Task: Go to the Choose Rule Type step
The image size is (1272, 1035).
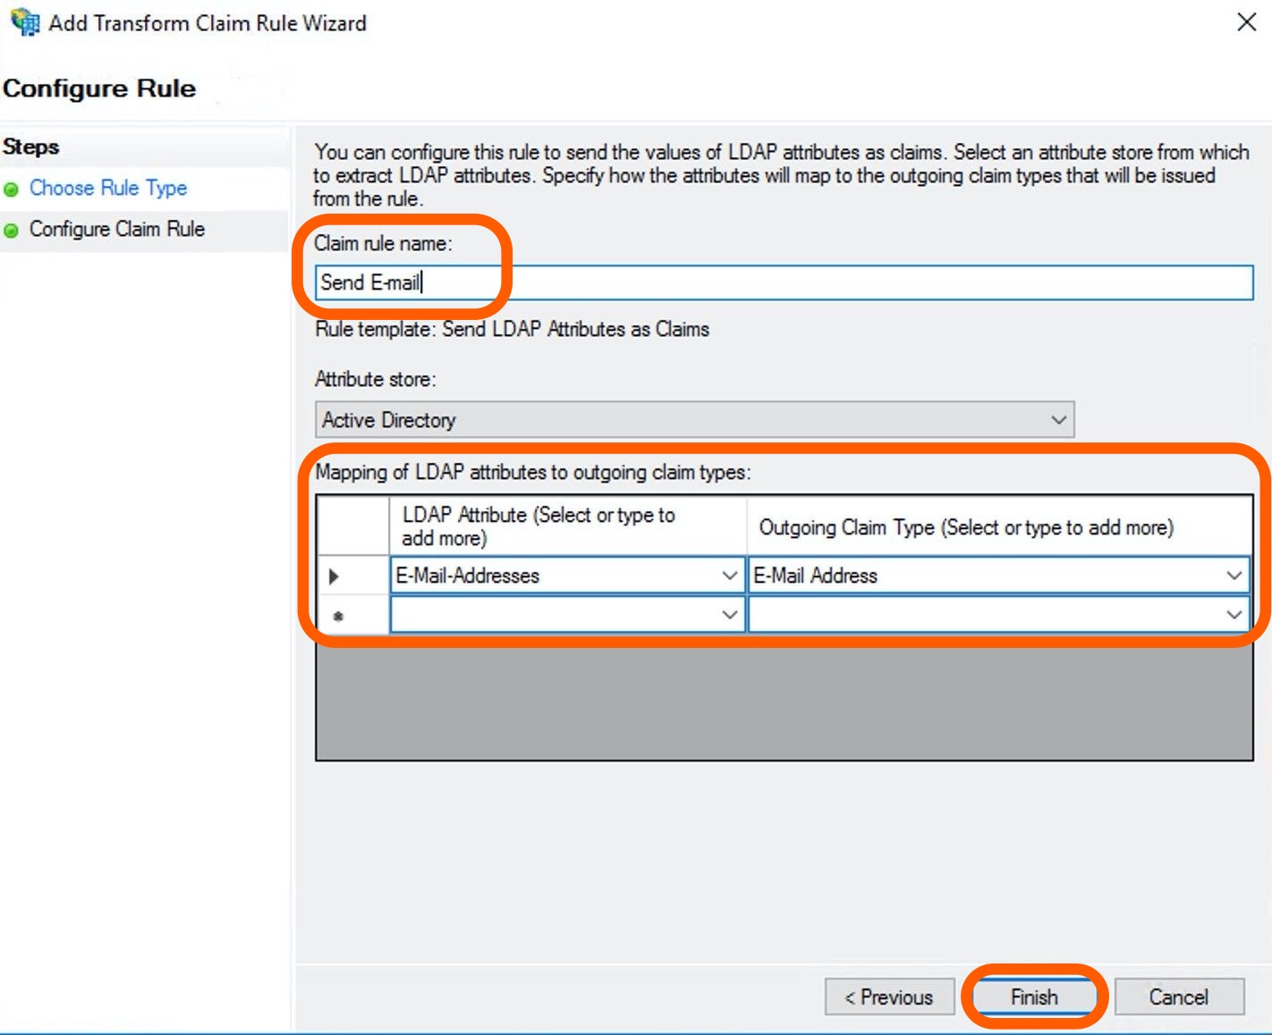Action: pyautogui.click(x=108, y=189)
